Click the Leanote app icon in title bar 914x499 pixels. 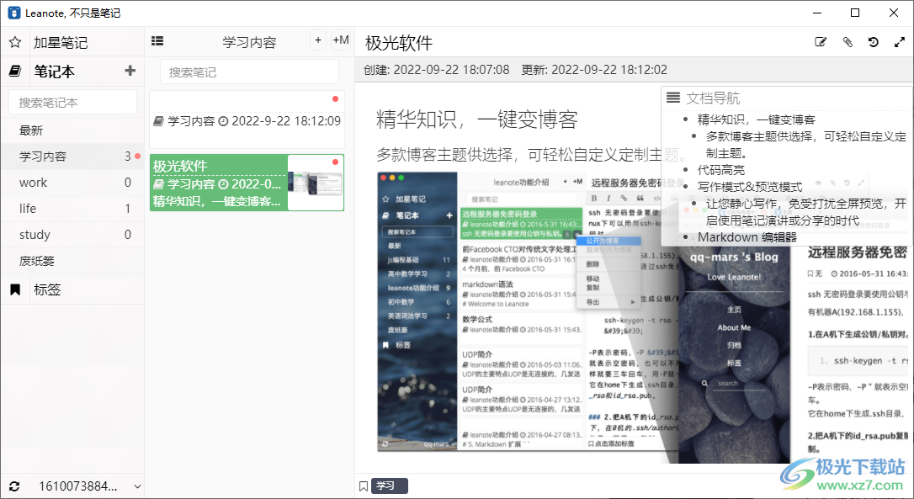click(14, 13)
